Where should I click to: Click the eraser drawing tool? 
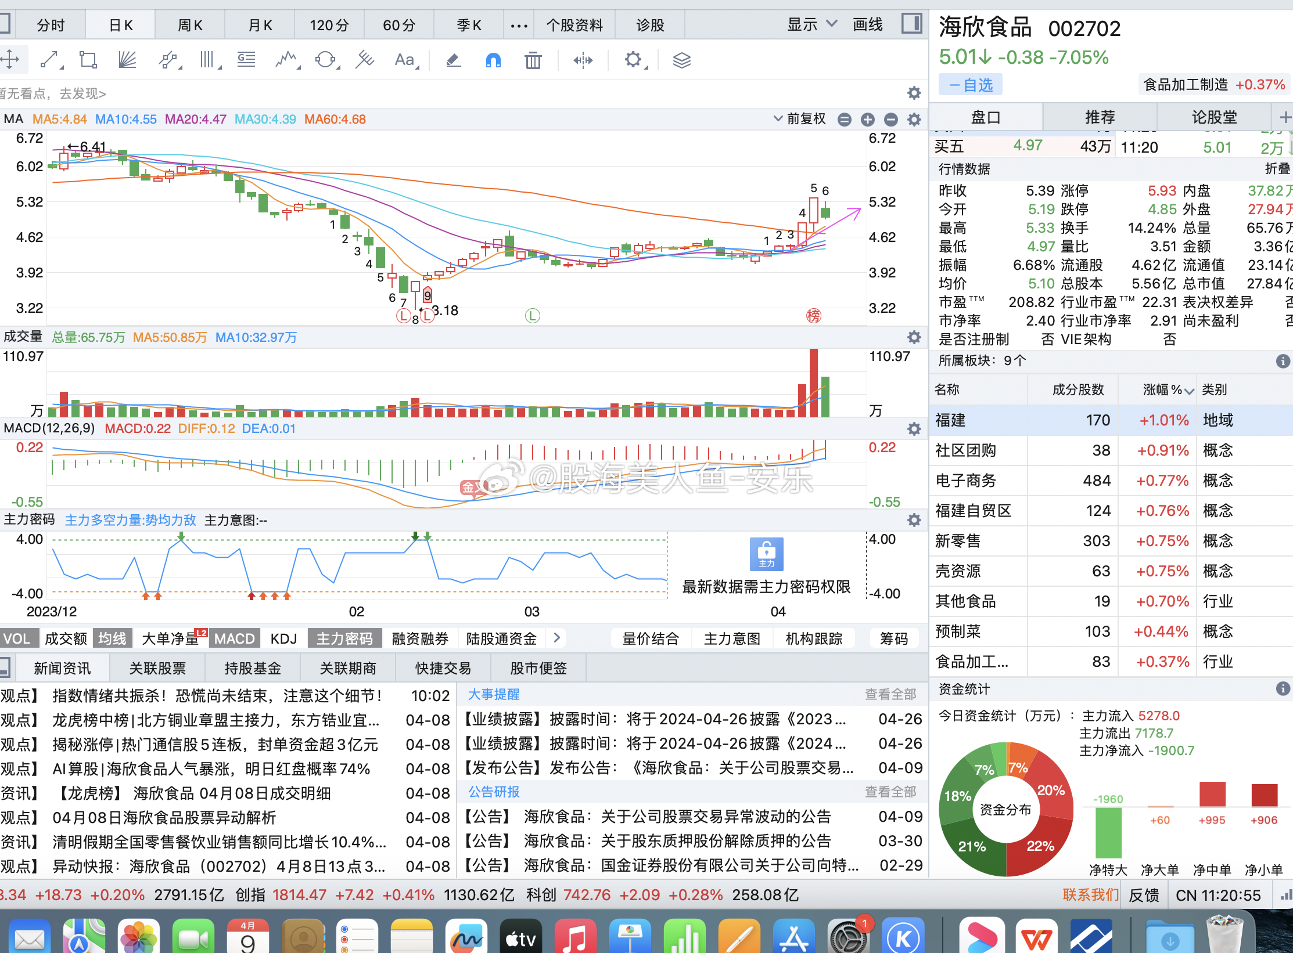453,60
